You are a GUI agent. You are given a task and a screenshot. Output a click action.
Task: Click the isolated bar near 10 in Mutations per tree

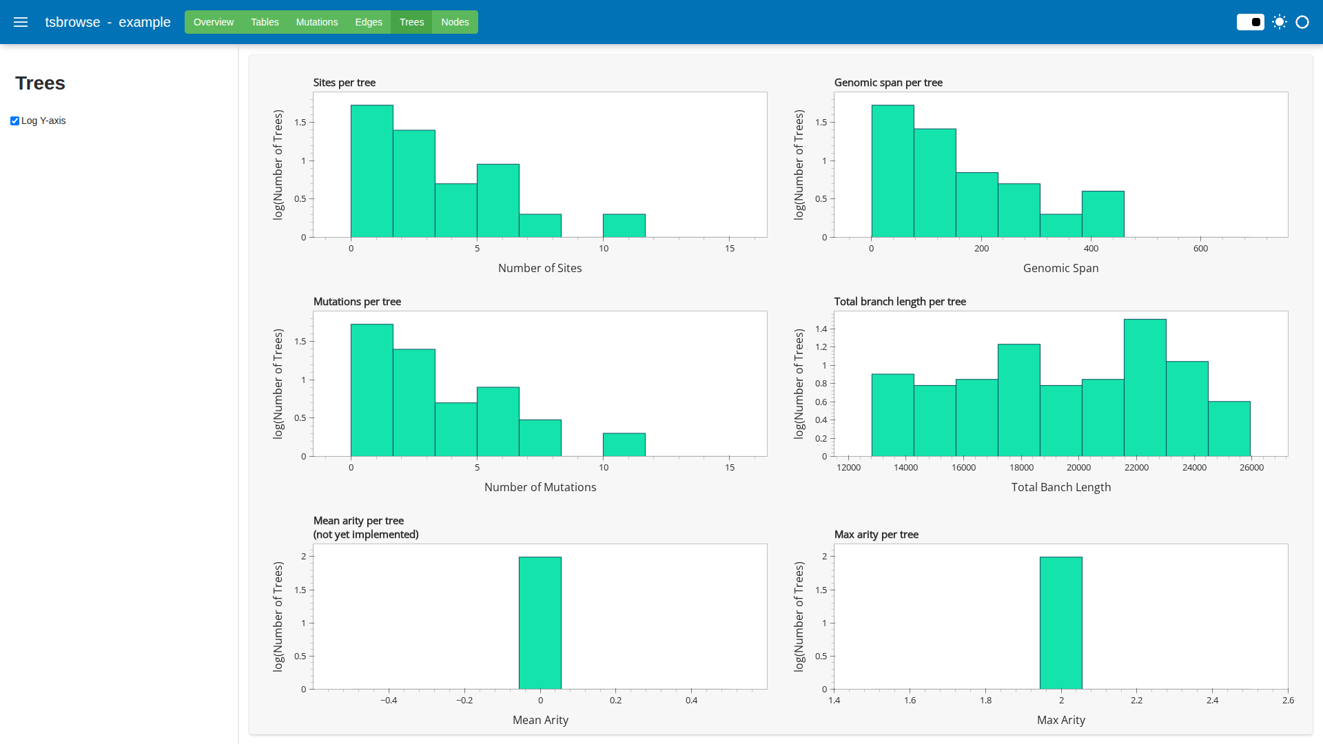tap(624, 444)
